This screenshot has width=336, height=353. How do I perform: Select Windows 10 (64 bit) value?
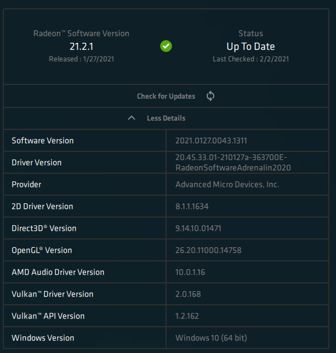(211, 338)
